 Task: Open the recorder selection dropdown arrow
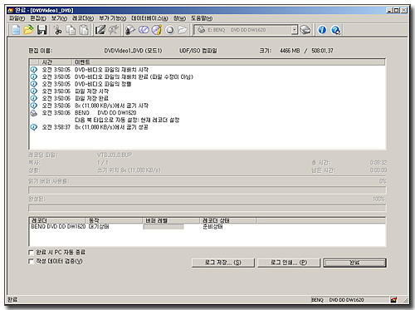point(295,30)
